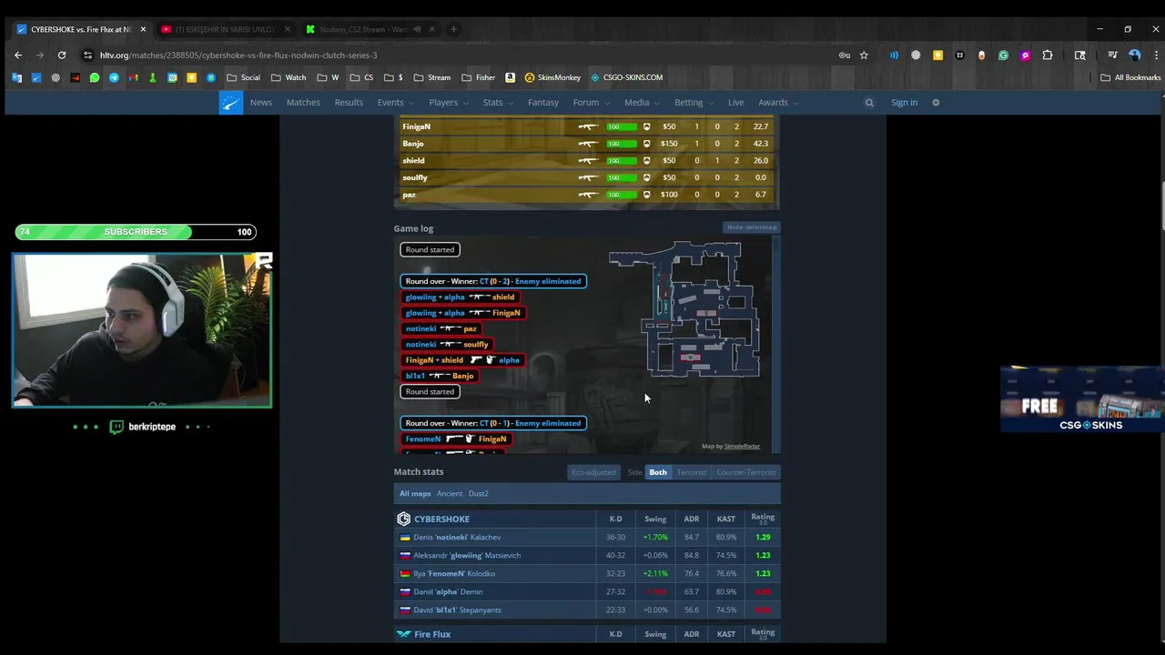Select the Terrorist side filter
1165x655 pixels.
pyautogui.click(x=691, y=472)
